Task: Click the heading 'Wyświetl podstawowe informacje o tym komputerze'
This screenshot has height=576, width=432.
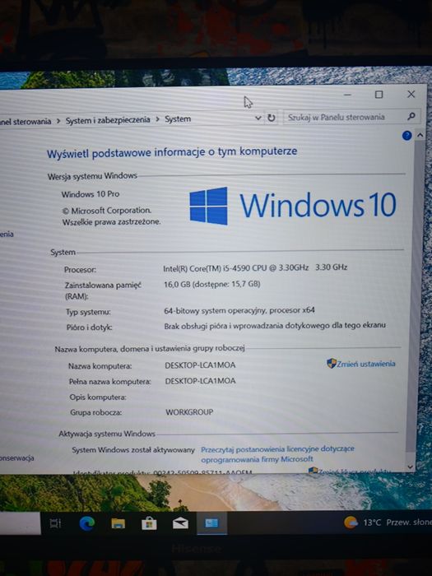Action: tap(172, 152)
